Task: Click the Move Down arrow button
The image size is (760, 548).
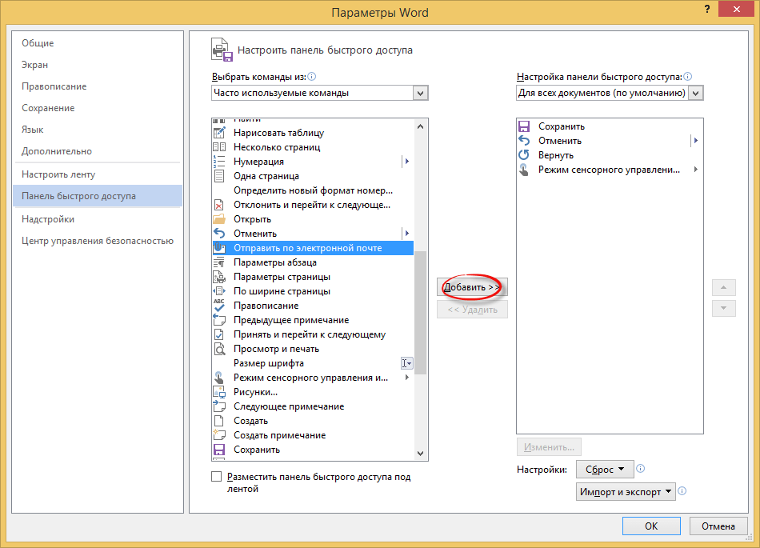Action: (x=724, y=308)
